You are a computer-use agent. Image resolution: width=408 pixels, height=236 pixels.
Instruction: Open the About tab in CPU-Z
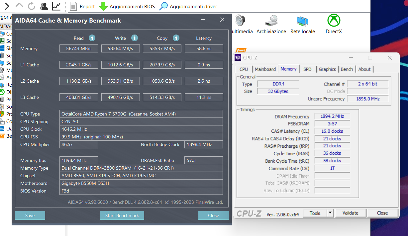(364, 69)
